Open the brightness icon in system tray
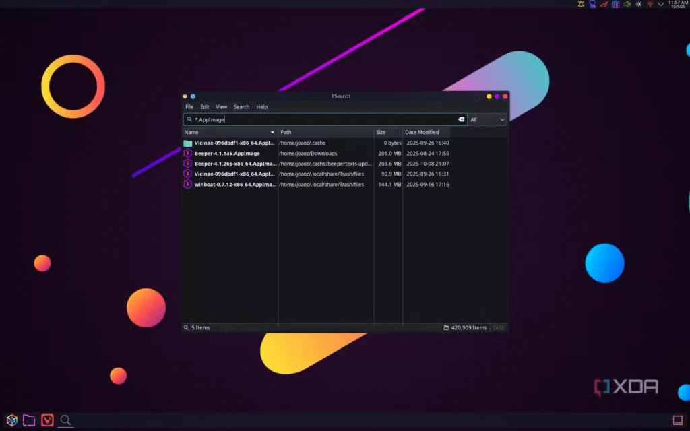The width and height of the screenshot is (690, 431). pyautogui.click(x=638, y=4)
